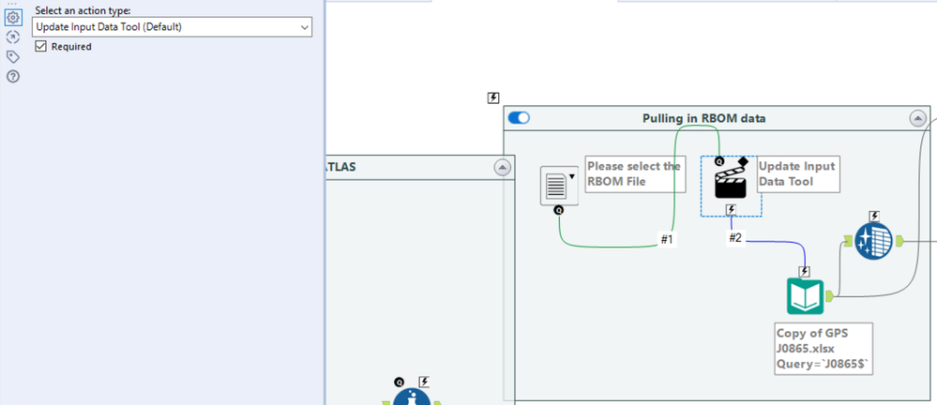Screen dimensions: 937x405
Task: Click the lightning anchor below Action tool
Action: pyautogui.click(x=732, y=209)
